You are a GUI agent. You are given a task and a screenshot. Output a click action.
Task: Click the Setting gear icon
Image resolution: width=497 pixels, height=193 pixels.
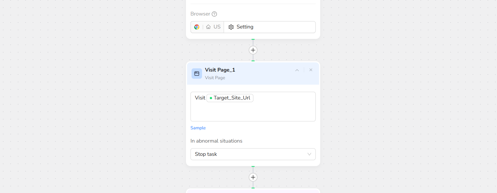tap(231, 27)
